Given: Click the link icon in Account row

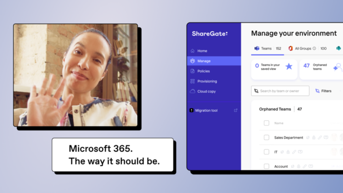Looking at the screenshot, I should [x=304, y=166].
